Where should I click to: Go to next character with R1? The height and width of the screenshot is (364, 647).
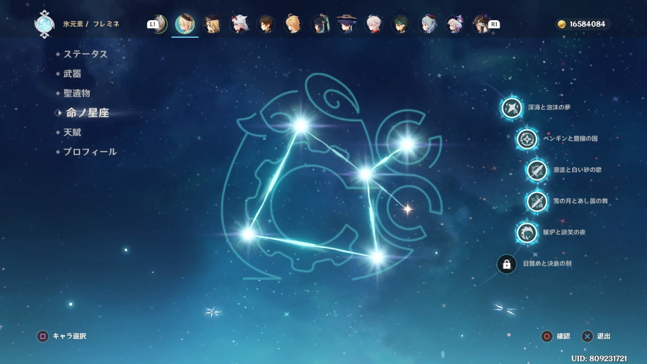[x=494, y=24]
